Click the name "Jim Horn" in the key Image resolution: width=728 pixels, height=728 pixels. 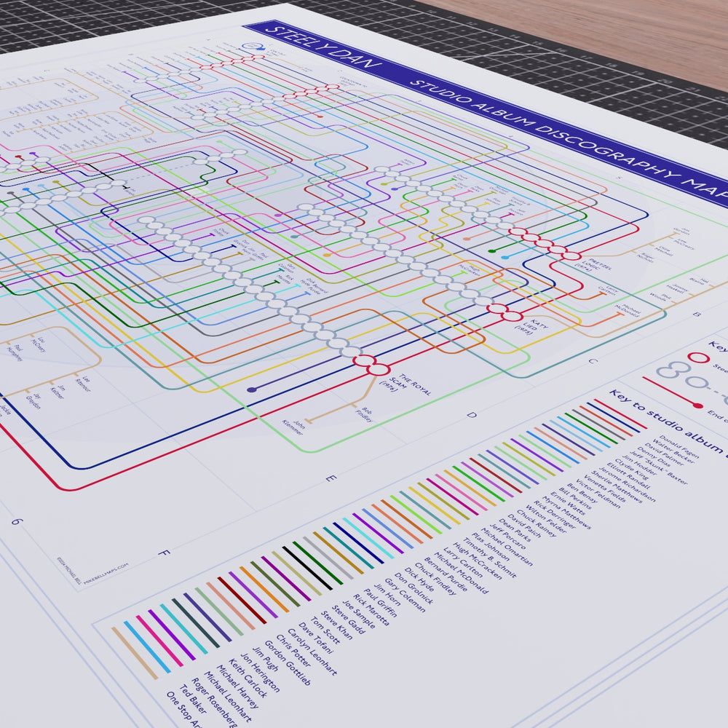(x=387, y=595)
